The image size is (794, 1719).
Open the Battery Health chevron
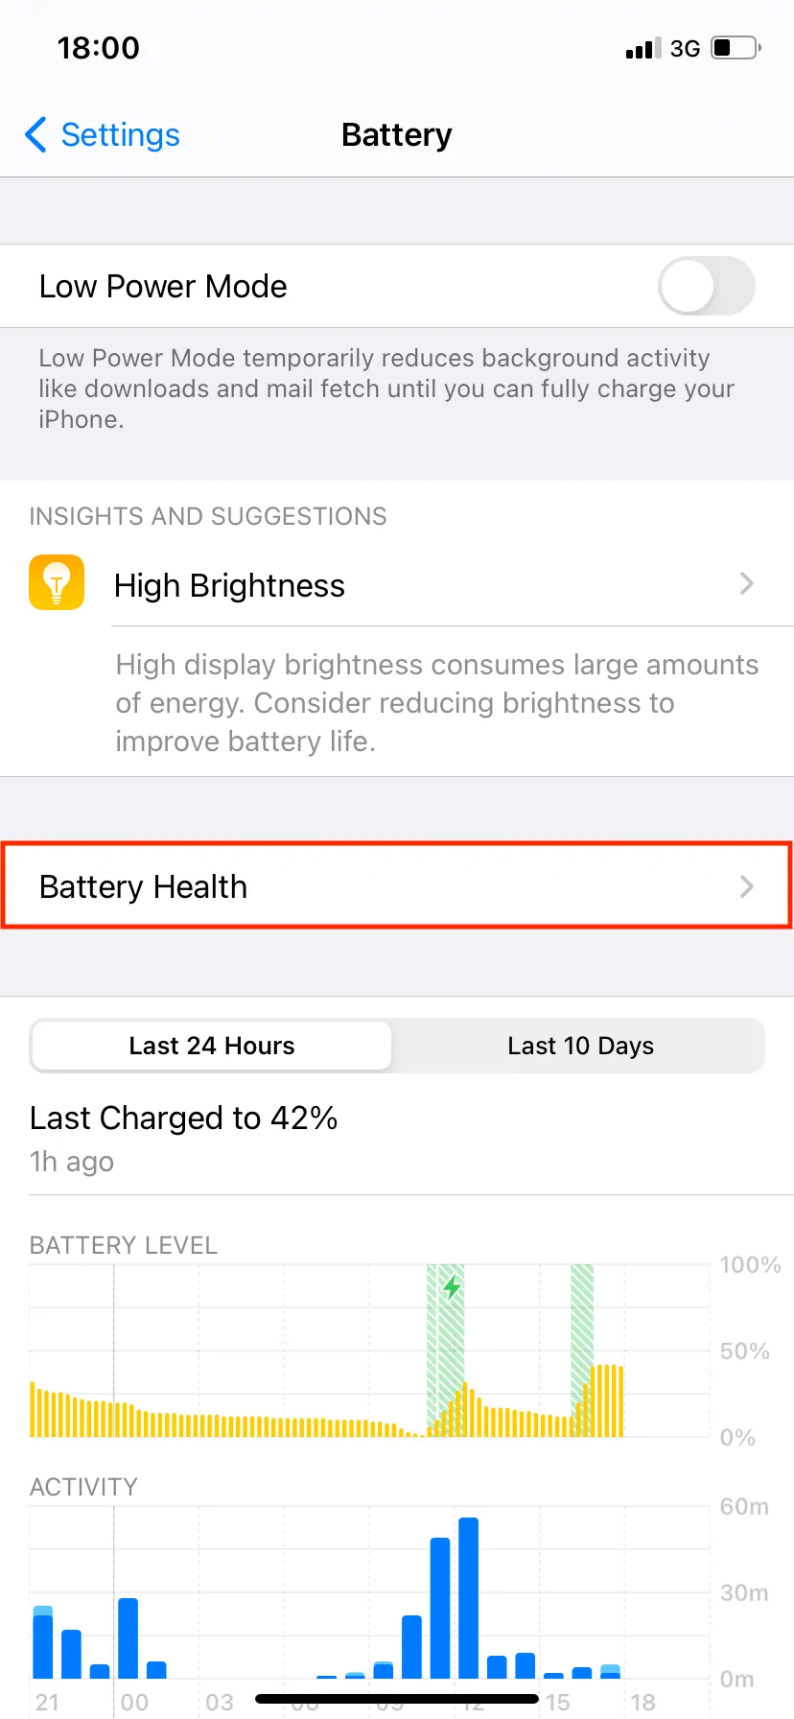pos(747,886)
